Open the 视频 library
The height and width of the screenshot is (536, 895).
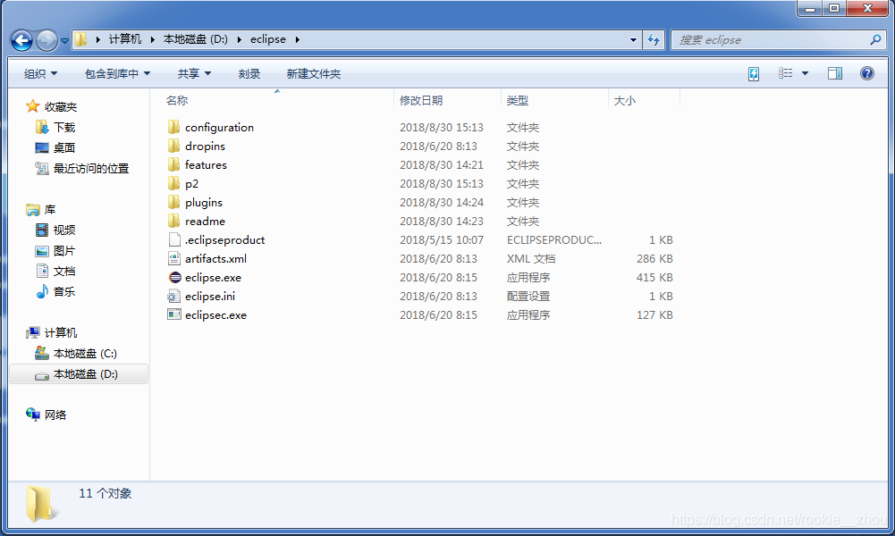pyautogui.click(x=64, y=230)
